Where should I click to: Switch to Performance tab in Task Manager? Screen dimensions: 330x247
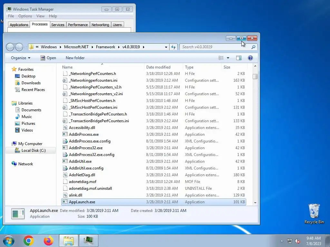[78, 25]
